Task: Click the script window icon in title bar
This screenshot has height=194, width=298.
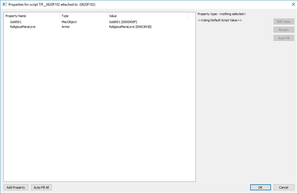Action: [x=5, y=4]
